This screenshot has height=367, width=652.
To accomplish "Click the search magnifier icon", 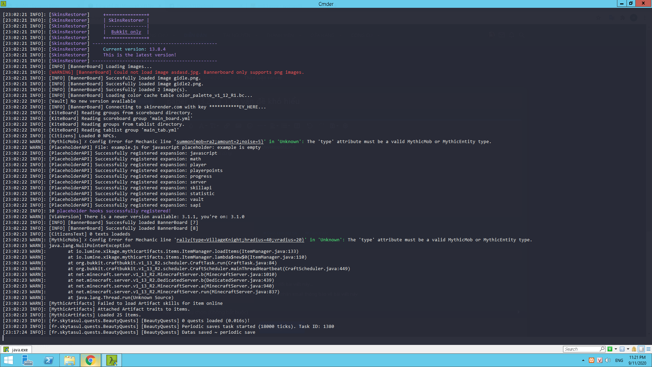I will [x=602, y=349].
